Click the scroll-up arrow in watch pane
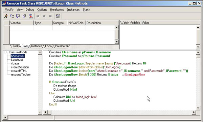203x122 pixels. (x=198, y=27)
